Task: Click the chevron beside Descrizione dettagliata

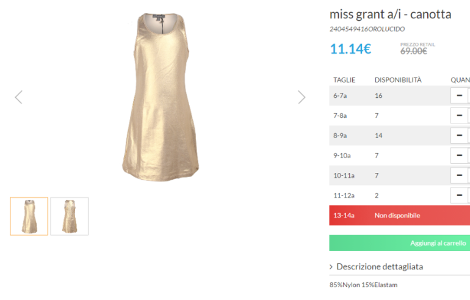Action: coord(331,266)
